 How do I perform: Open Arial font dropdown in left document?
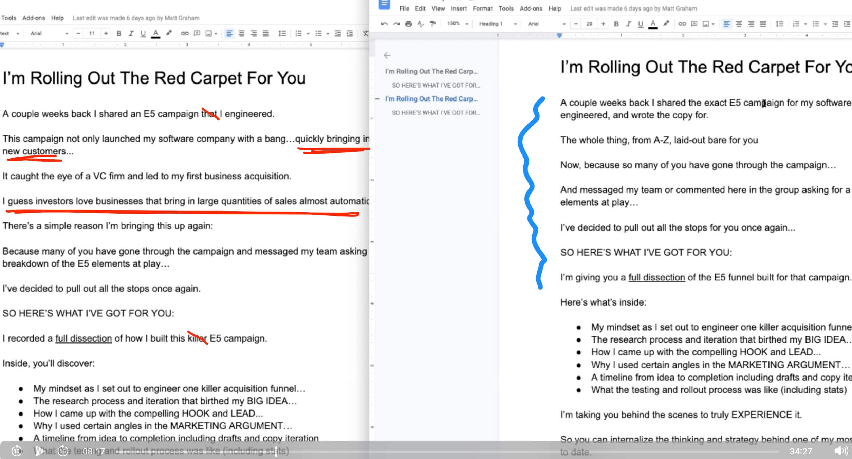(x=49, y=33)
